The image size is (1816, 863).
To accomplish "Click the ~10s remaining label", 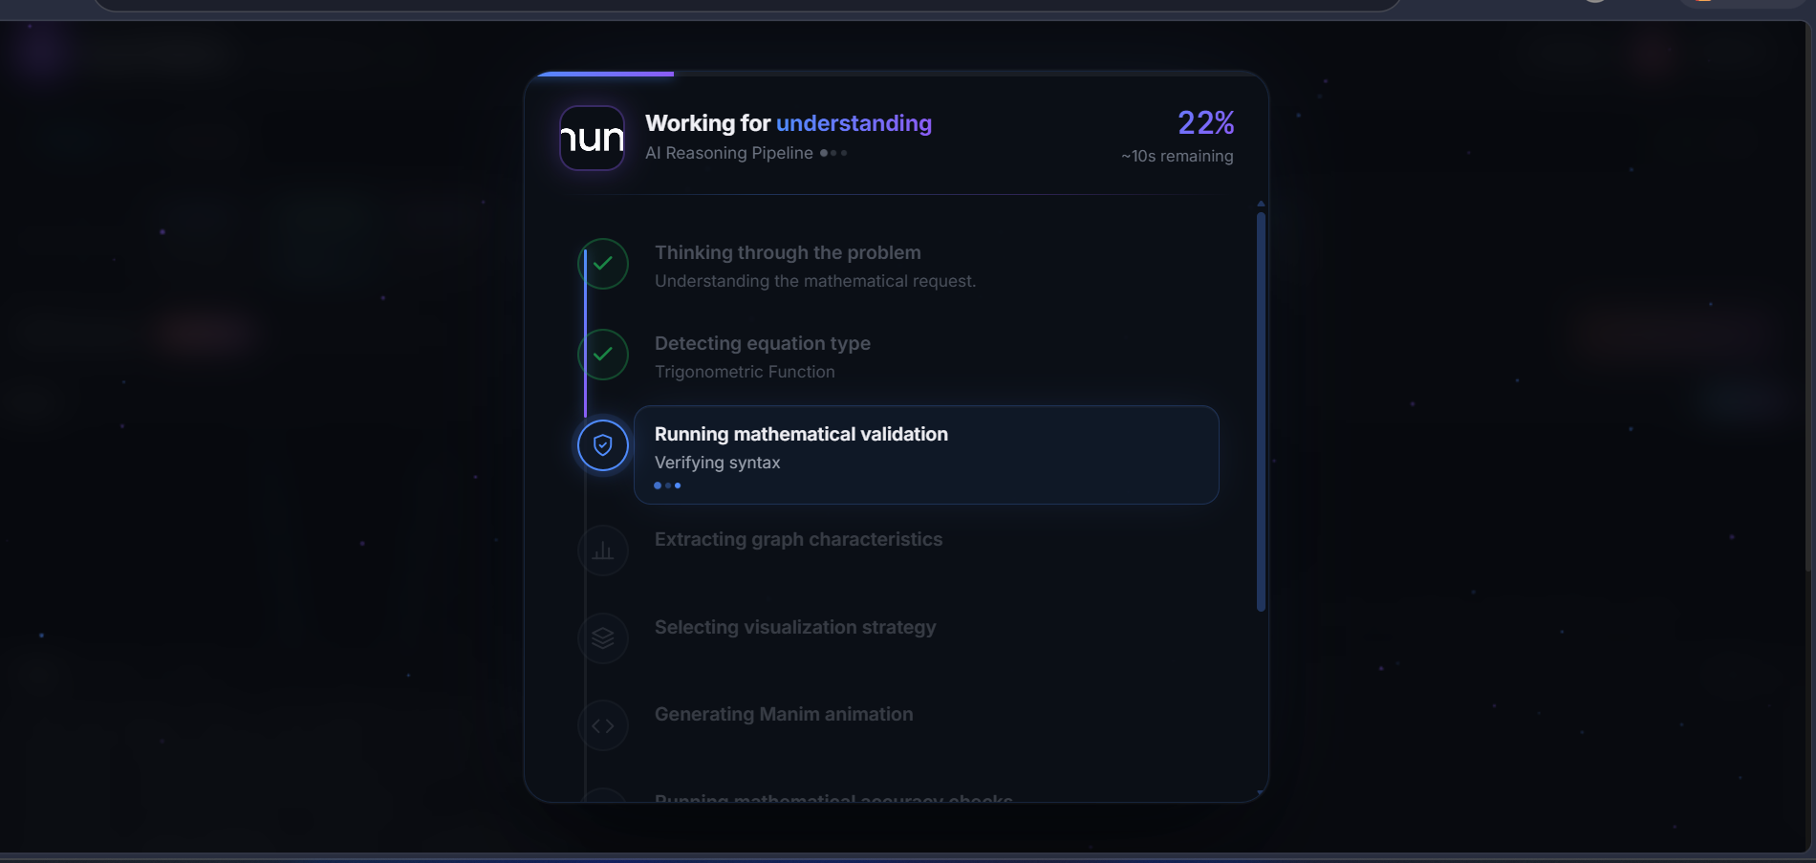I will click(1178, 156).
